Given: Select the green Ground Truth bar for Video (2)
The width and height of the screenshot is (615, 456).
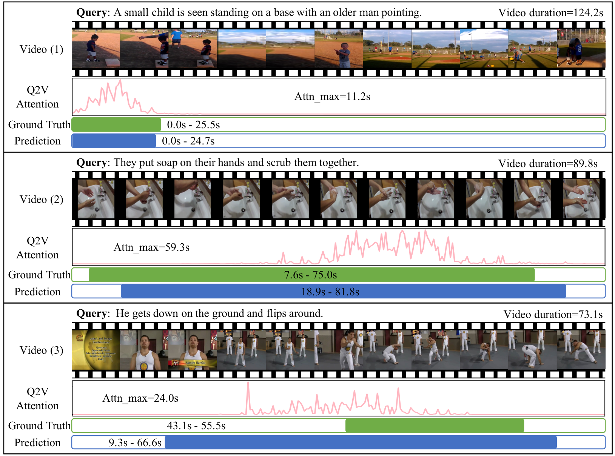Looking at the screenshot, I should pyautogui.click(x=312, y=275).
